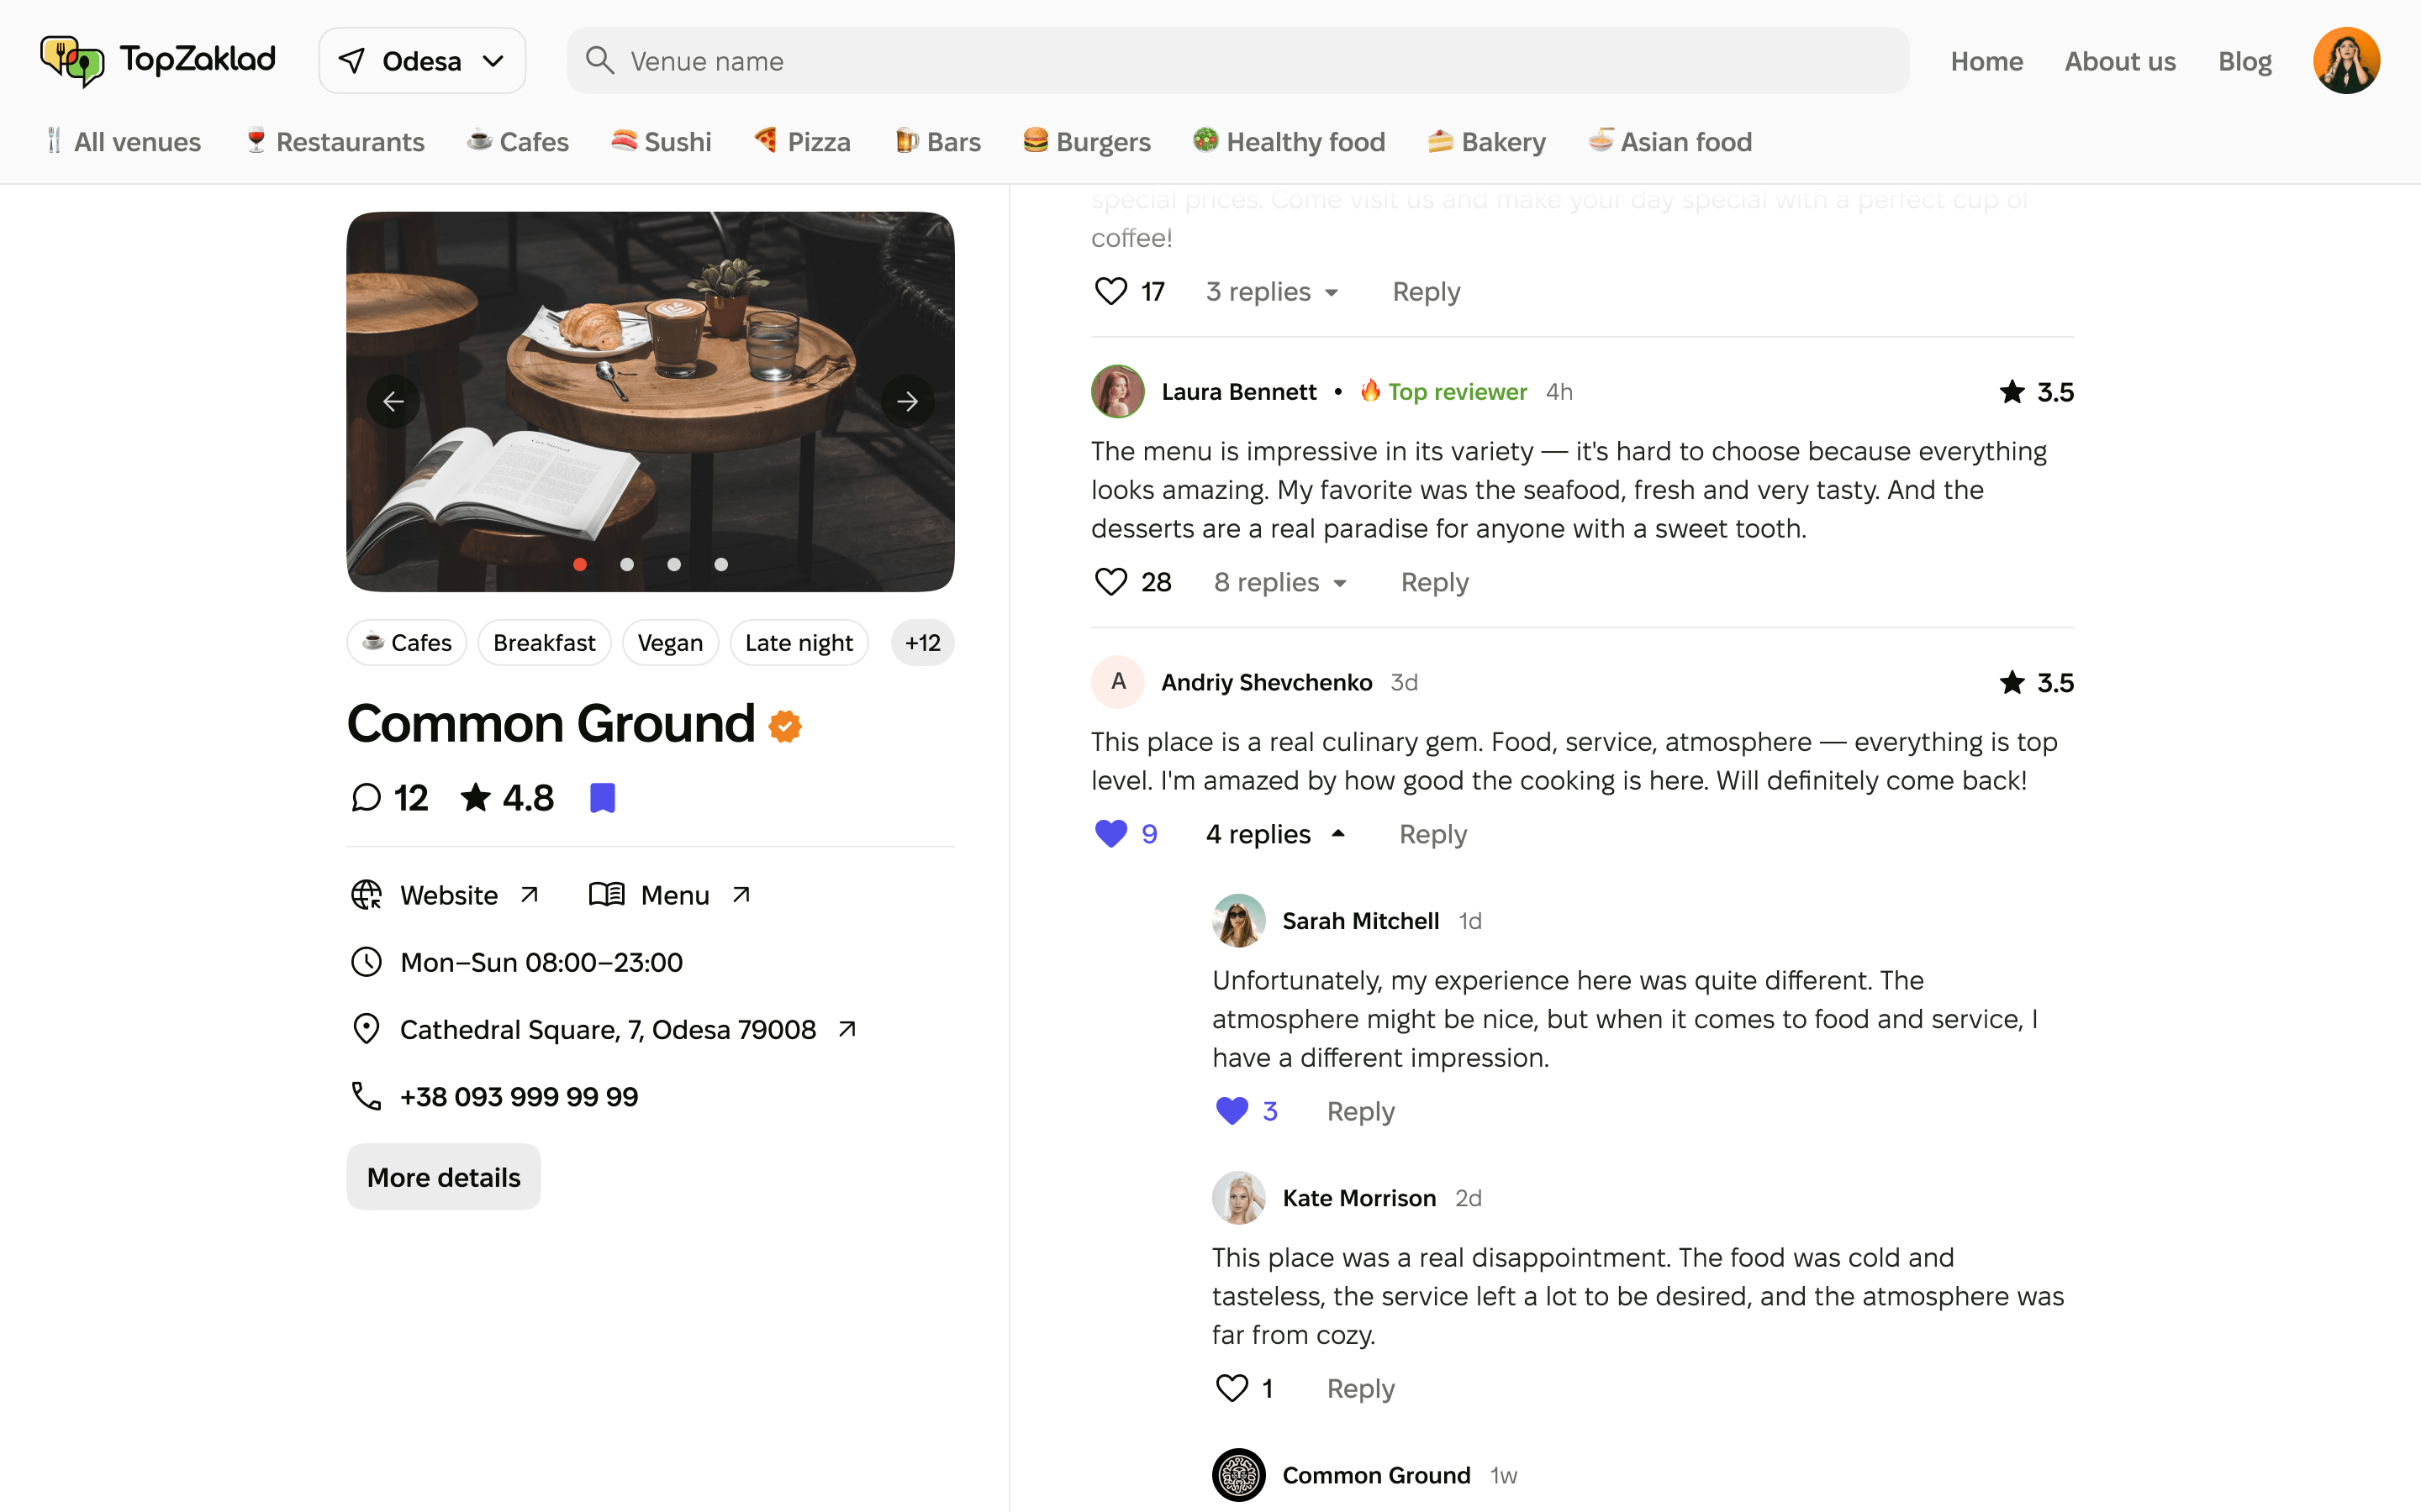Open address external arrow icon
The height and width of the screenshot is (1512, 2421).
(847, 1029)
